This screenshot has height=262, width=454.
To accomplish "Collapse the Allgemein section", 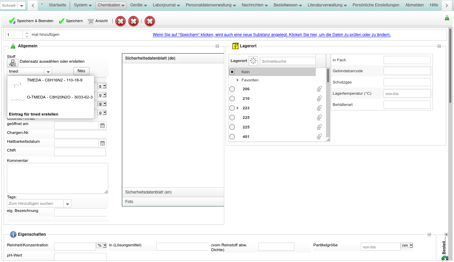I will [x=217, y=46].
